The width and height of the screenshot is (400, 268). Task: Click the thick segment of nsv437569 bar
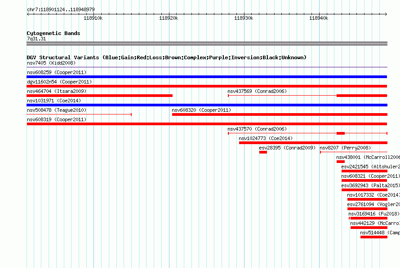pyautogui.click(x=362, y=96)
